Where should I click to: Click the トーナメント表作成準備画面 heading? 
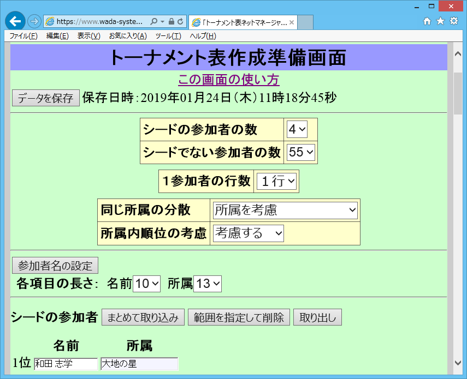pyautogui.click(x=228, y=57)
